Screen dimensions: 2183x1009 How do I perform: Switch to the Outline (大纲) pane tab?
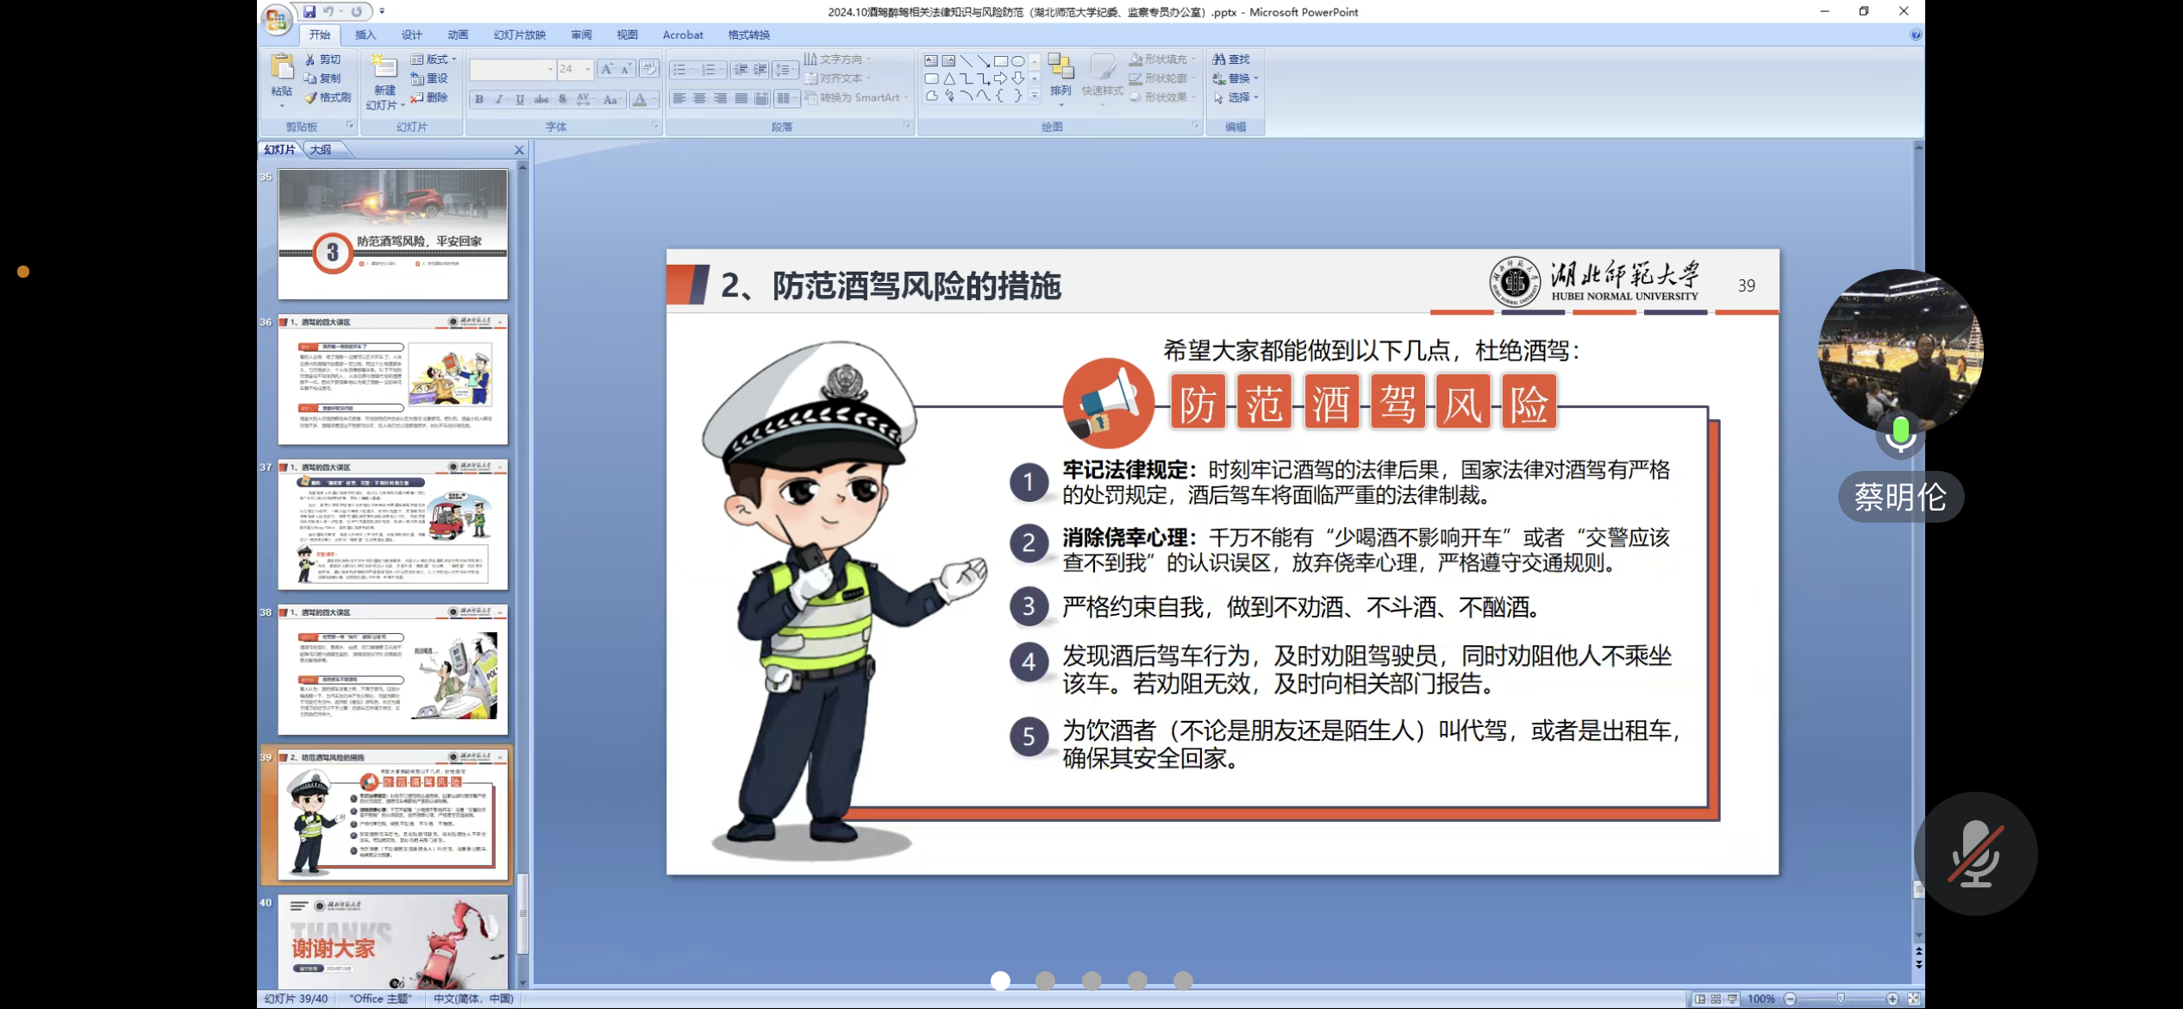321,150
